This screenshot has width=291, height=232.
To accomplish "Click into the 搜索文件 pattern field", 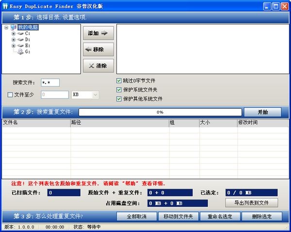I will [50, 83].
